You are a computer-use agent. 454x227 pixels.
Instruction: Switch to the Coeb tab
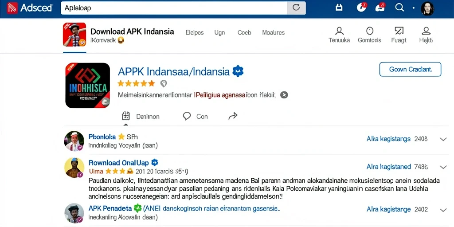244,33
